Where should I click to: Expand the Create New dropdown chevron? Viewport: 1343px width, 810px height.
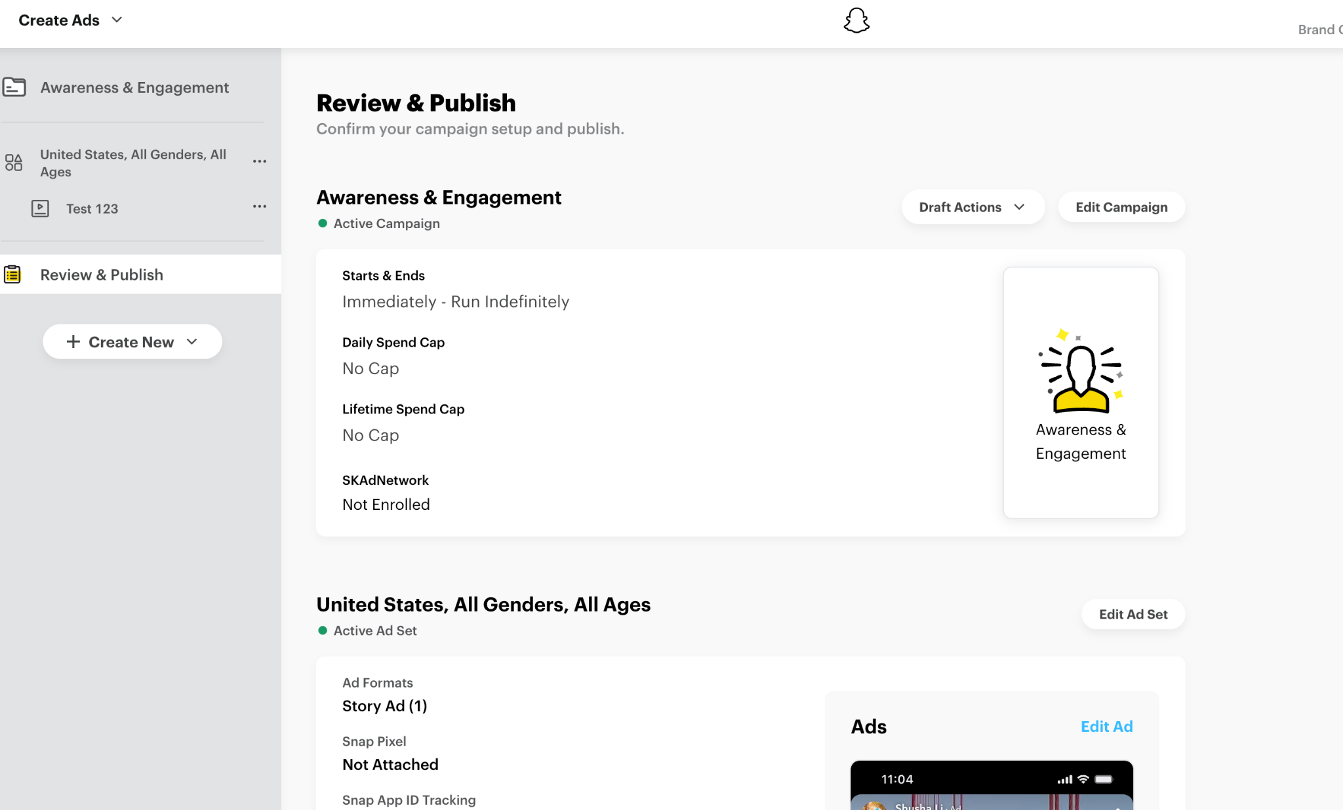[x=192, y=341]
